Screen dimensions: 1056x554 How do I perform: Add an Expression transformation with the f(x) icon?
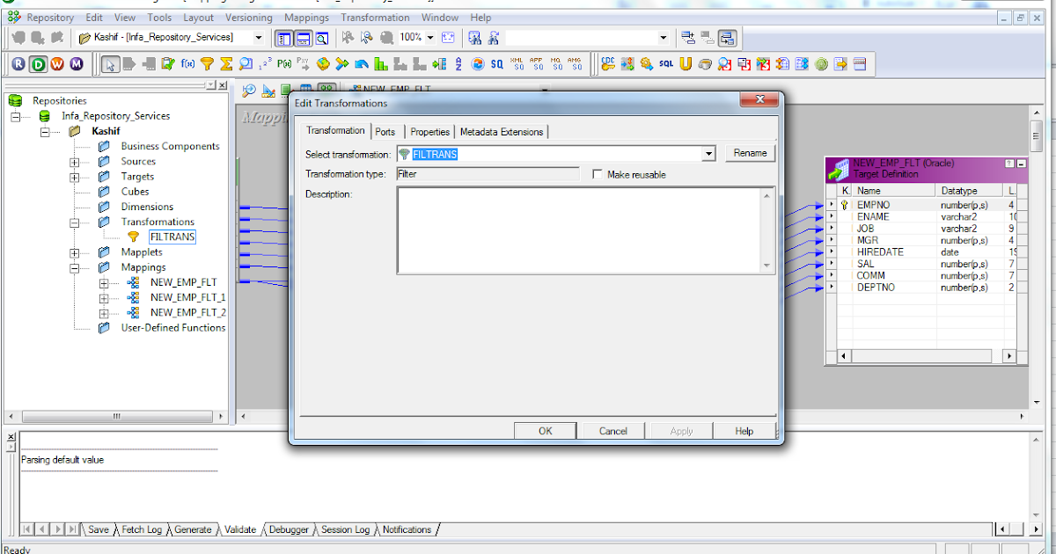187,63
